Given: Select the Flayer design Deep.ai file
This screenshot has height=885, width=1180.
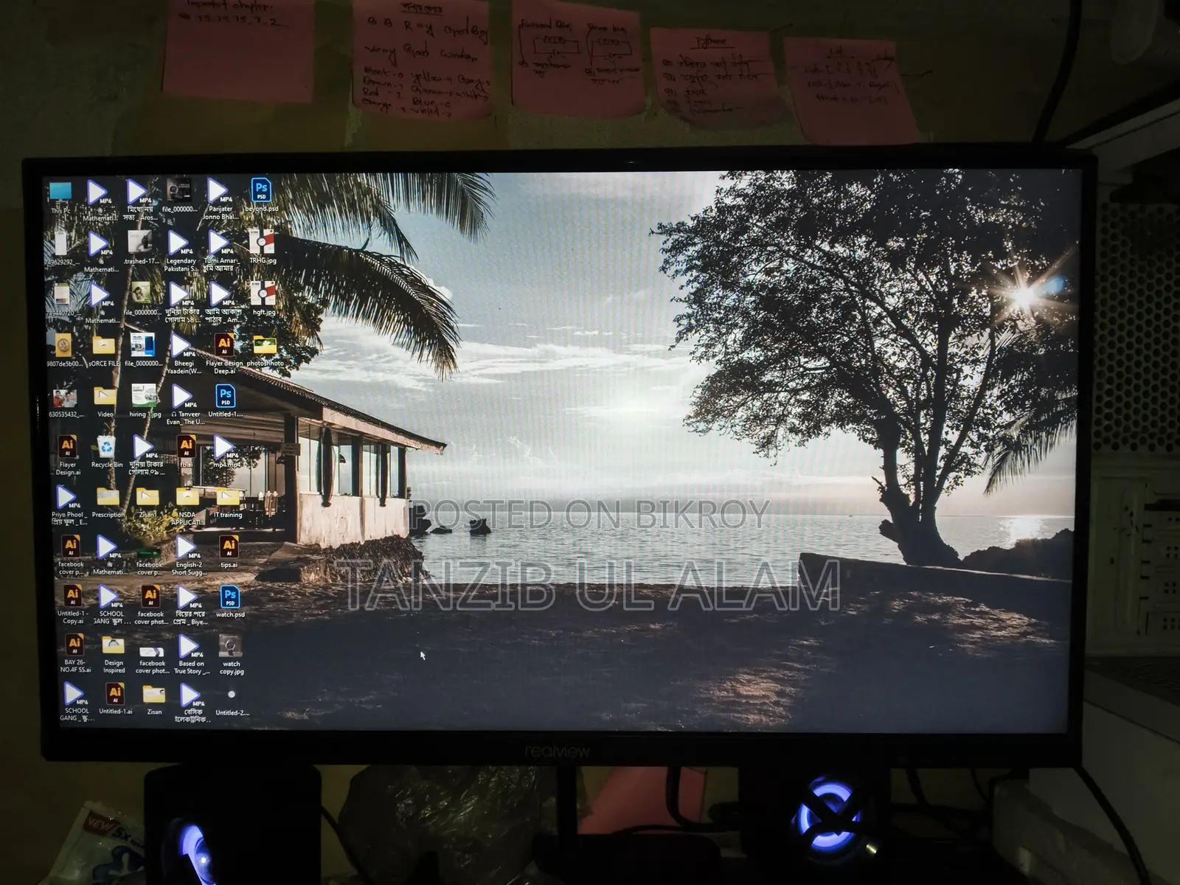Looking at the screenshot, I should [x=224, y=354].
